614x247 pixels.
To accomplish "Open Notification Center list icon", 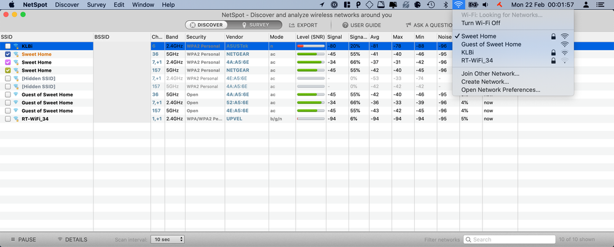I will (599, 5).
